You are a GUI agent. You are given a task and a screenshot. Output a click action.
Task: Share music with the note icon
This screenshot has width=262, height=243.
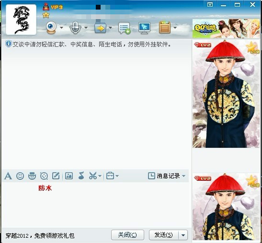click(81, 176)
